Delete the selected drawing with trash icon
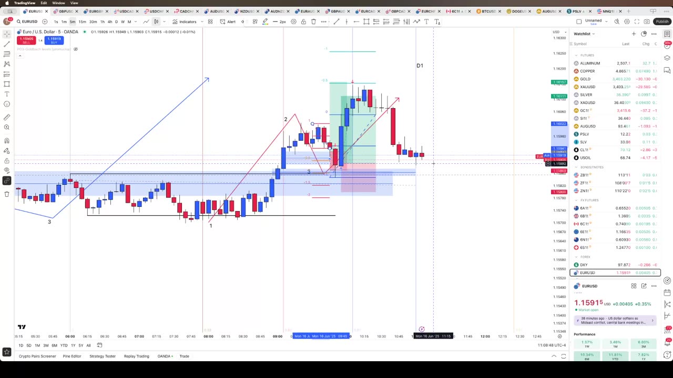Image resolution: width=673 pixels, height=378 pixels. click(x=313, y=22)
